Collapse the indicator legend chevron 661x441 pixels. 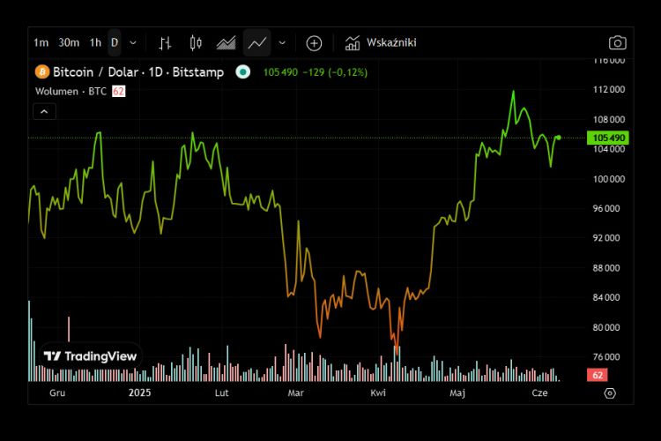[44, 111]
